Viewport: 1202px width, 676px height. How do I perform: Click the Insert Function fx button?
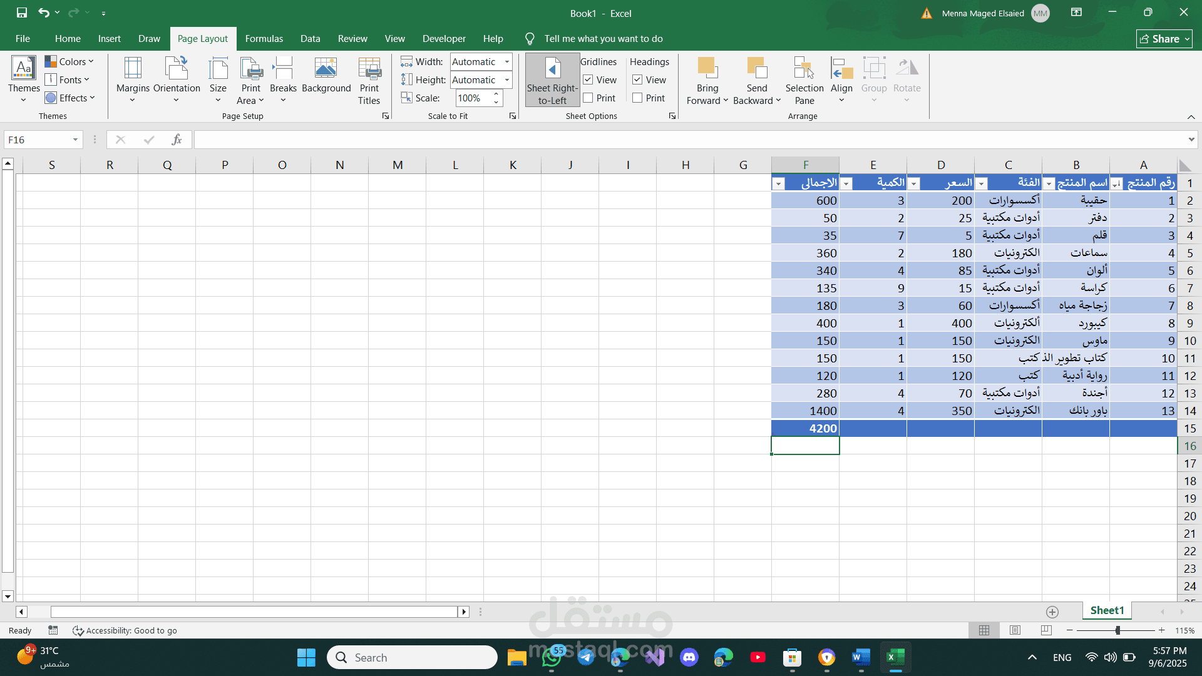(177, 140)
